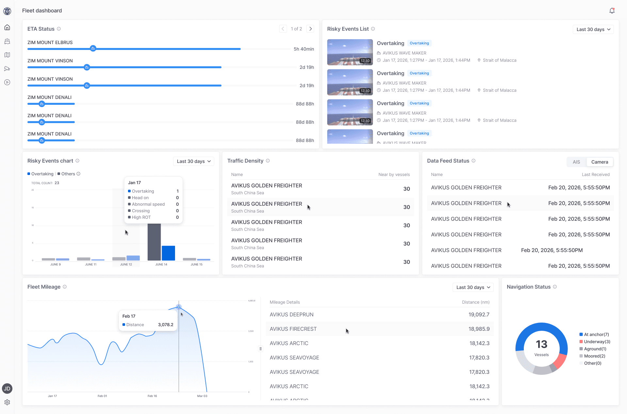This screenshot has width=627, height=414.
Task: Open settings gear in sidebar
Action: click(x=7, y=402)
